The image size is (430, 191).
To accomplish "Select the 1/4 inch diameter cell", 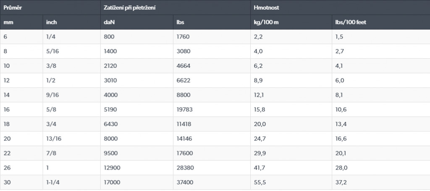I will 50,36.
